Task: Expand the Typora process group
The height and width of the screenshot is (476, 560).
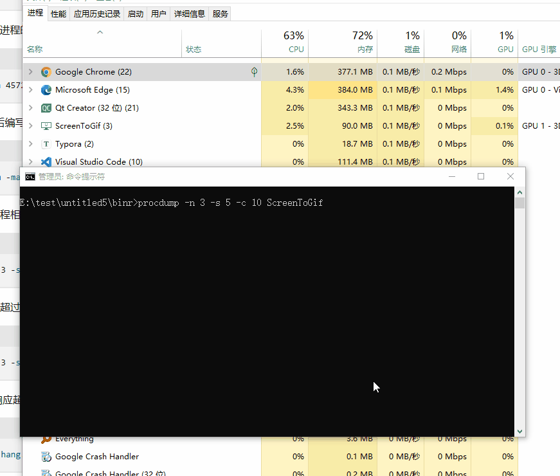Action: [x=31, y=144]
